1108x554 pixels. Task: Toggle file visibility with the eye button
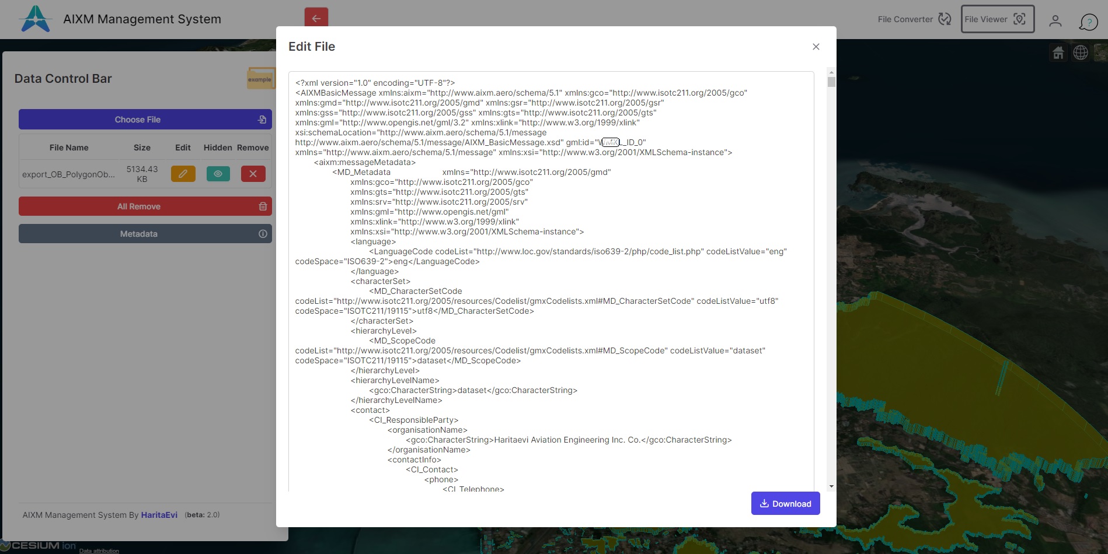pyautogui.click(x=218, y=174)
